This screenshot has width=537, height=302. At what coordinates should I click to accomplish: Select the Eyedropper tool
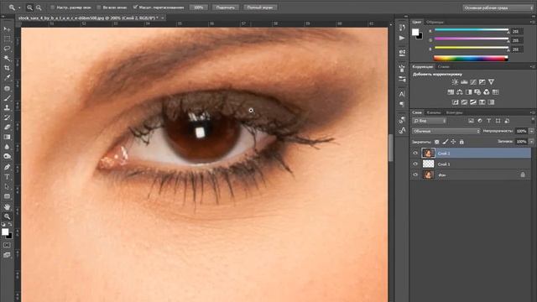7,78
